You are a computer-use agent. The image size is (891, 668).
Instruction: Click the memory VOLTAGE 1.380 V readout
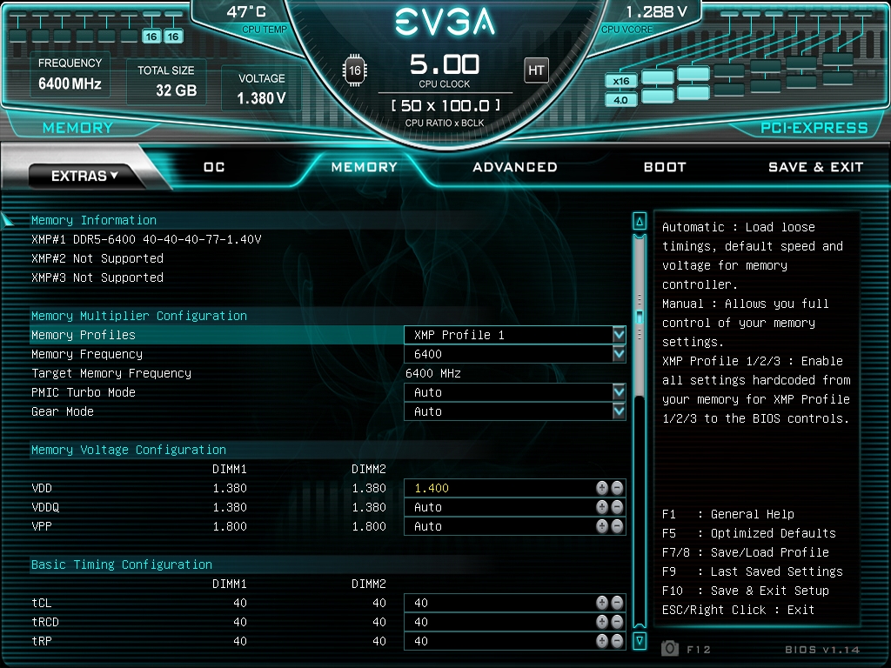coord(261,89)
